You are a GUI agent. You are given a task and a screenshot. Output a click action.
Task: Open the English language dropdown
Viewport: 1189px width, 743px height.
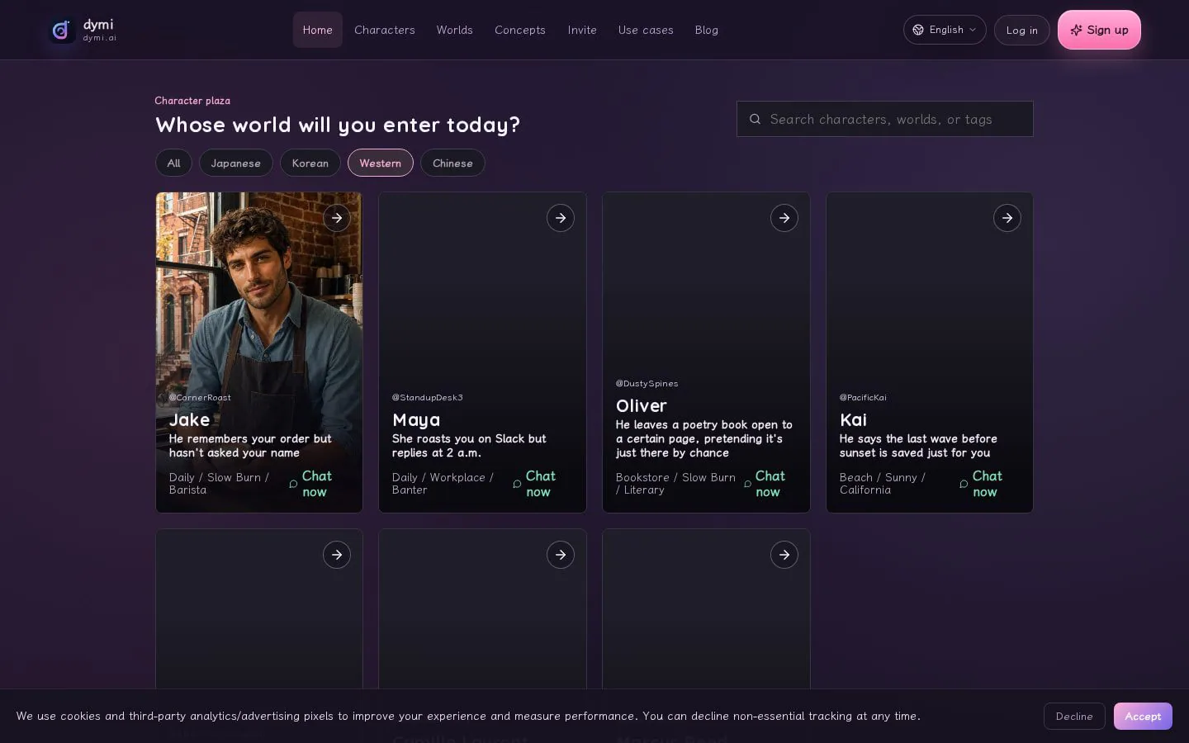coord(945,30)
